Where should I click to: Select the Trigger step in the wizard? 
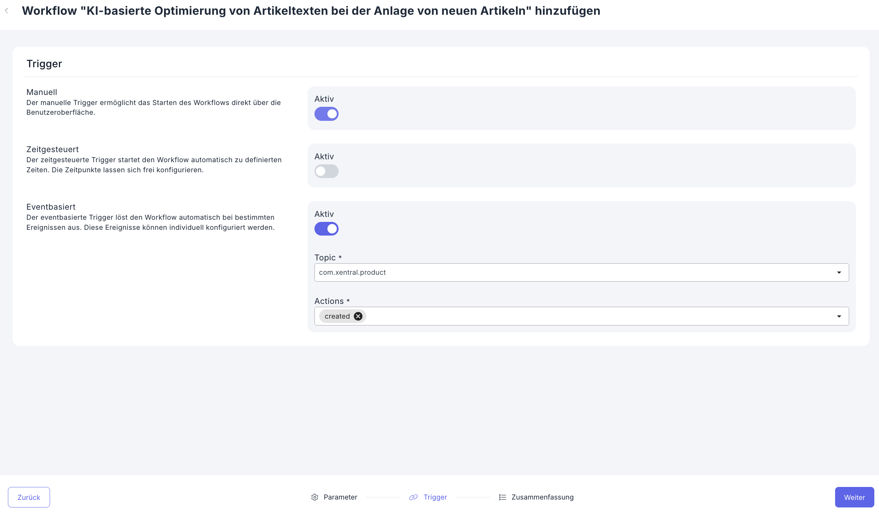click(x=435, y=497)
